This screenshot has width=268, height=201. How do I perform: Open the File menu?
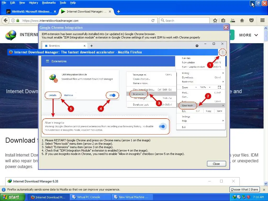(x=4, y=3)
